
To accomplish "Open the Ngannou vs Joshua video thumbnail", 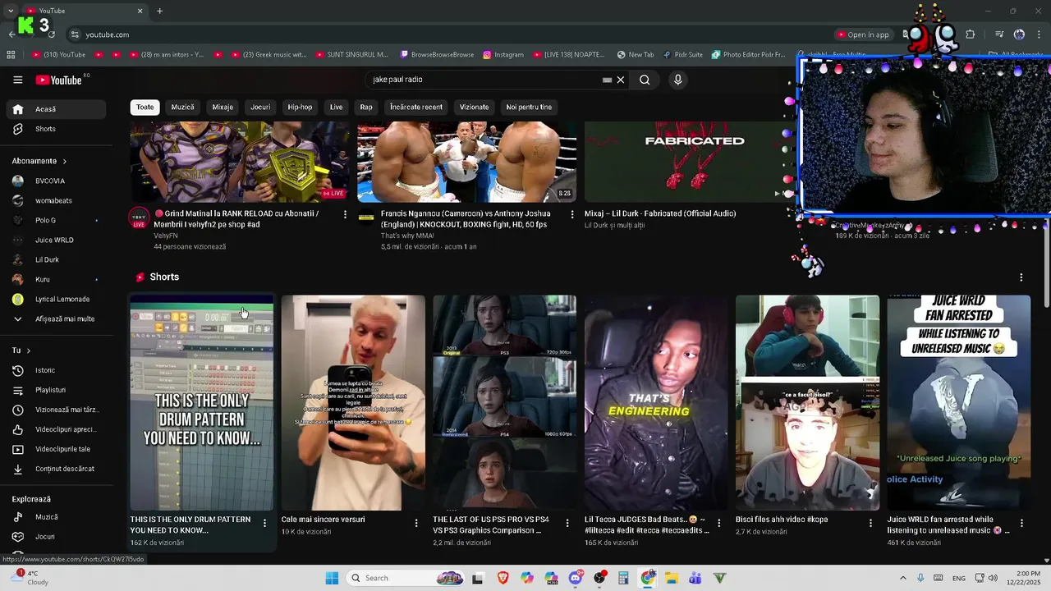I will pyautogui.click(x=466, y=162).
